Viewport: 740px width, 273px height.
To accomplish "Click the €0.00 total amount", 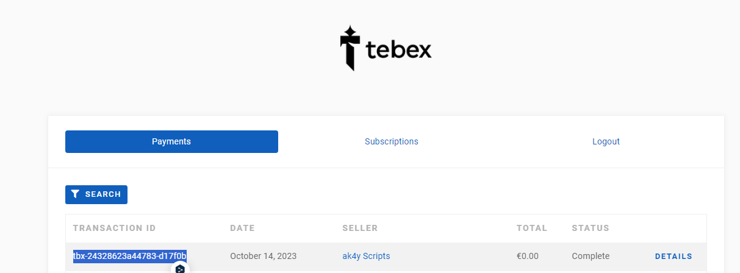I will click(x=527, y=257).
